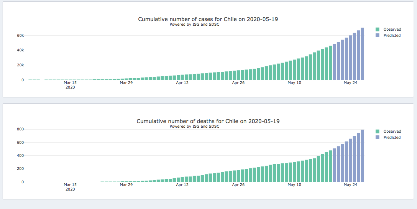
Task: Select the tallest predicted bar in cases chart
Action: [362, 54]
